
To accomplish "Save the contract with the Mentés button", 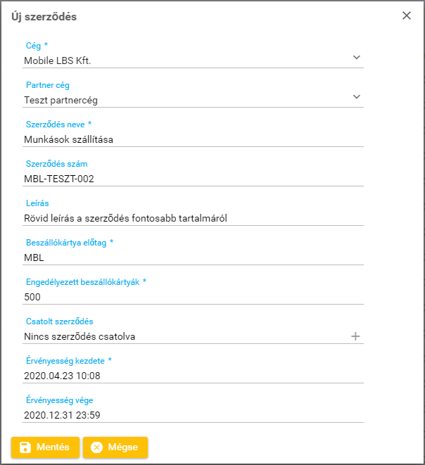I will point(44,447).
